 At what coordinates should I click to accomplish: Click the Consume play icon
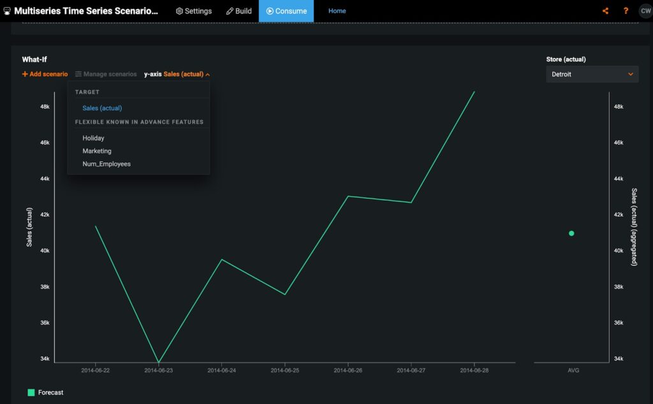tap(270, 11)
